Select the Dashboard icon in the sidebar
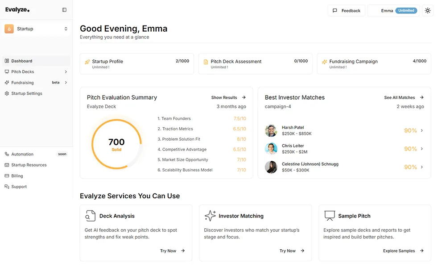The image size is (438, 268). coord(8,61)
